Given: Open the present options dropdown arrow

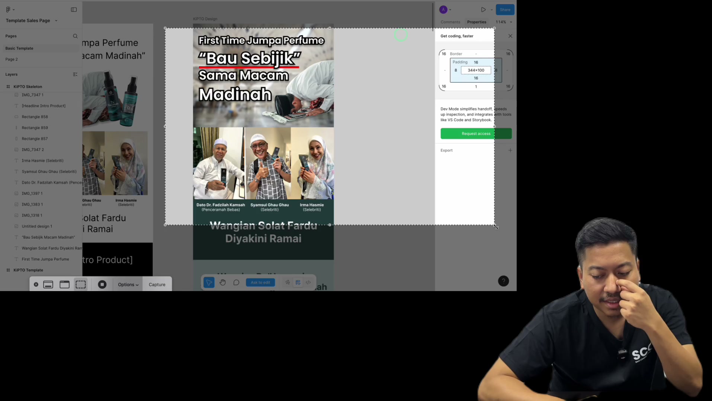Looking at the screenshot, I should coord(491,10).
